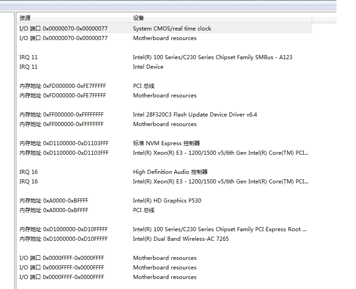This screenshot has width=356, height=289.
Task: Sort the list by the 设备 column header
Action: (x=221, y=18)
